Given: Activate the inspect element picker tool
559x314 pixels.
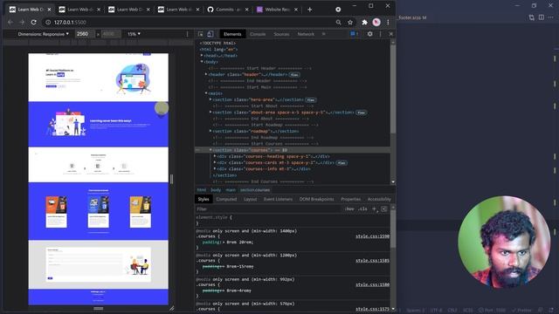Looking at the screenshot, I should pyautogui.click(x=200, y=34).
